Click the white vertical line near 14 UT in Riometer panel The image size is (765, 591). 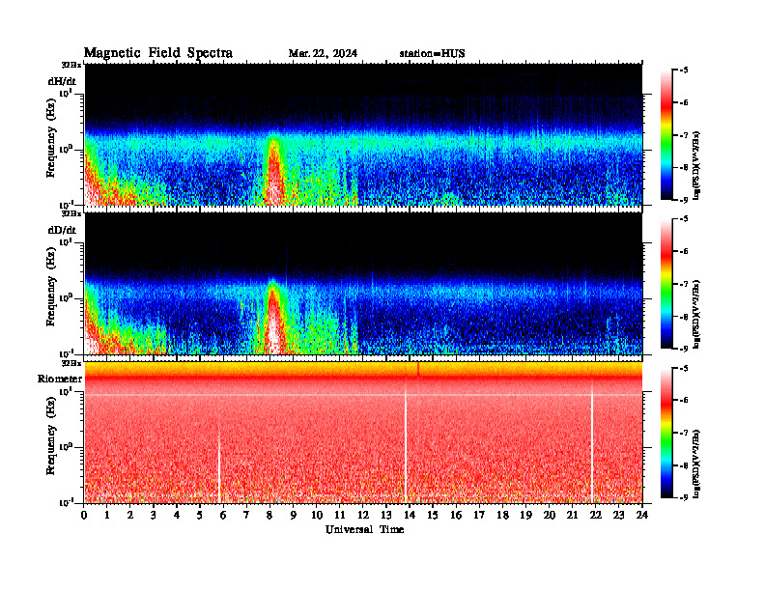coord(406,441)
